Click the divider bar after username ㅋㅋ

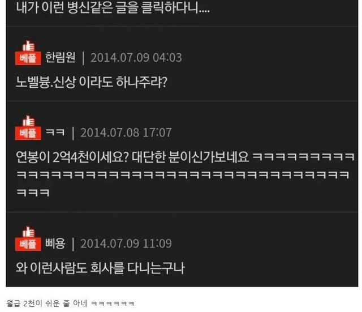[73, 133]
